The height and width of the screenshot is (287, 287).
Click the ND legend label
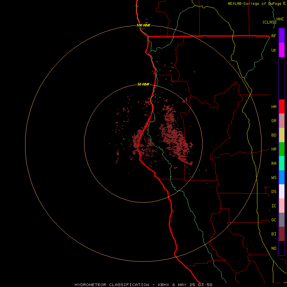point(274,248)
